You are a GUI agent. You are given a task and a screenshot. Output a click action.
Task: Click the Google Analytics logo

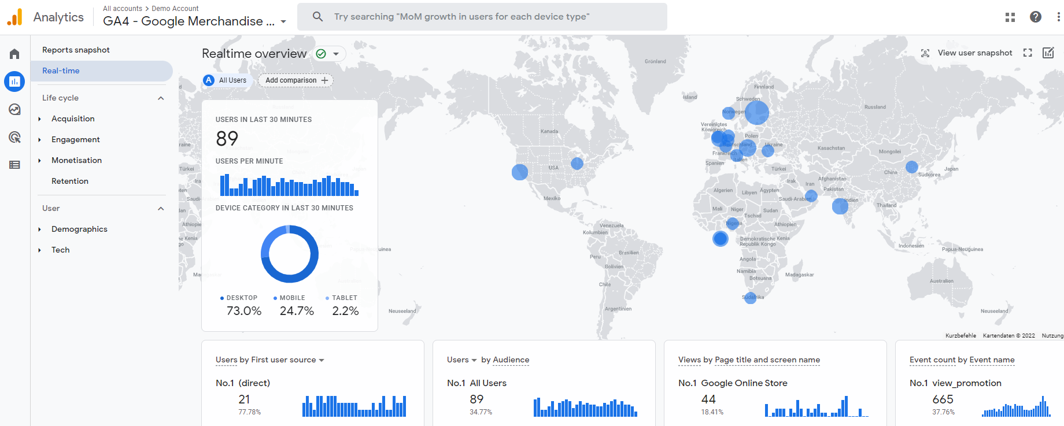[15, 17]
